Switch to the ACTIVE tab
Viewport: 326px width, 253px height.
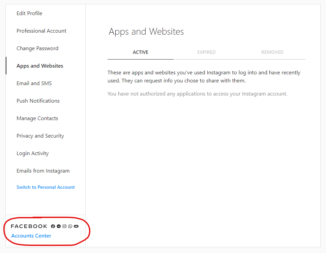[141, 52]
